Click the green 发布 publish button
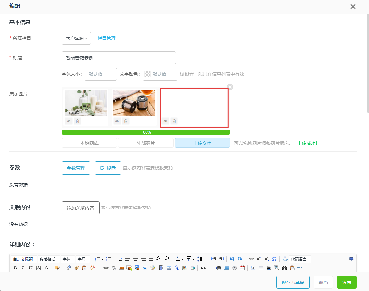Viewport: 369px width, 291px height. (346, 283)
